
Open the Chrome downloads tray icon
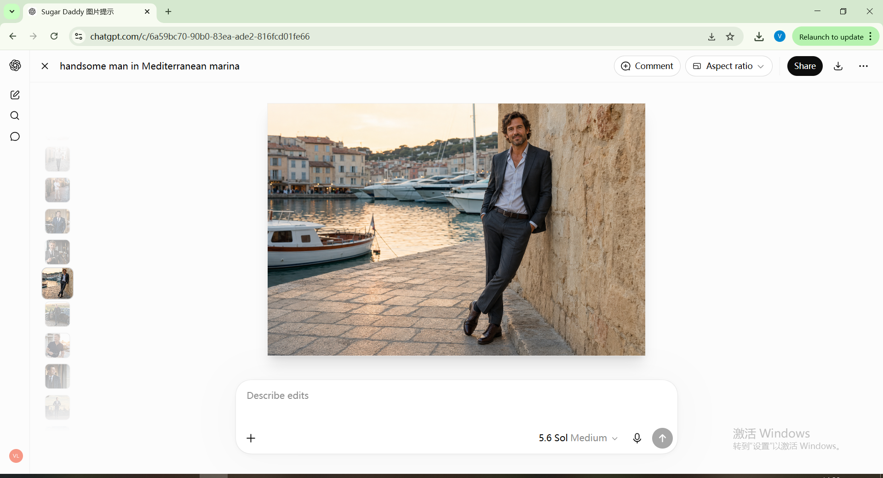(759, 36)
